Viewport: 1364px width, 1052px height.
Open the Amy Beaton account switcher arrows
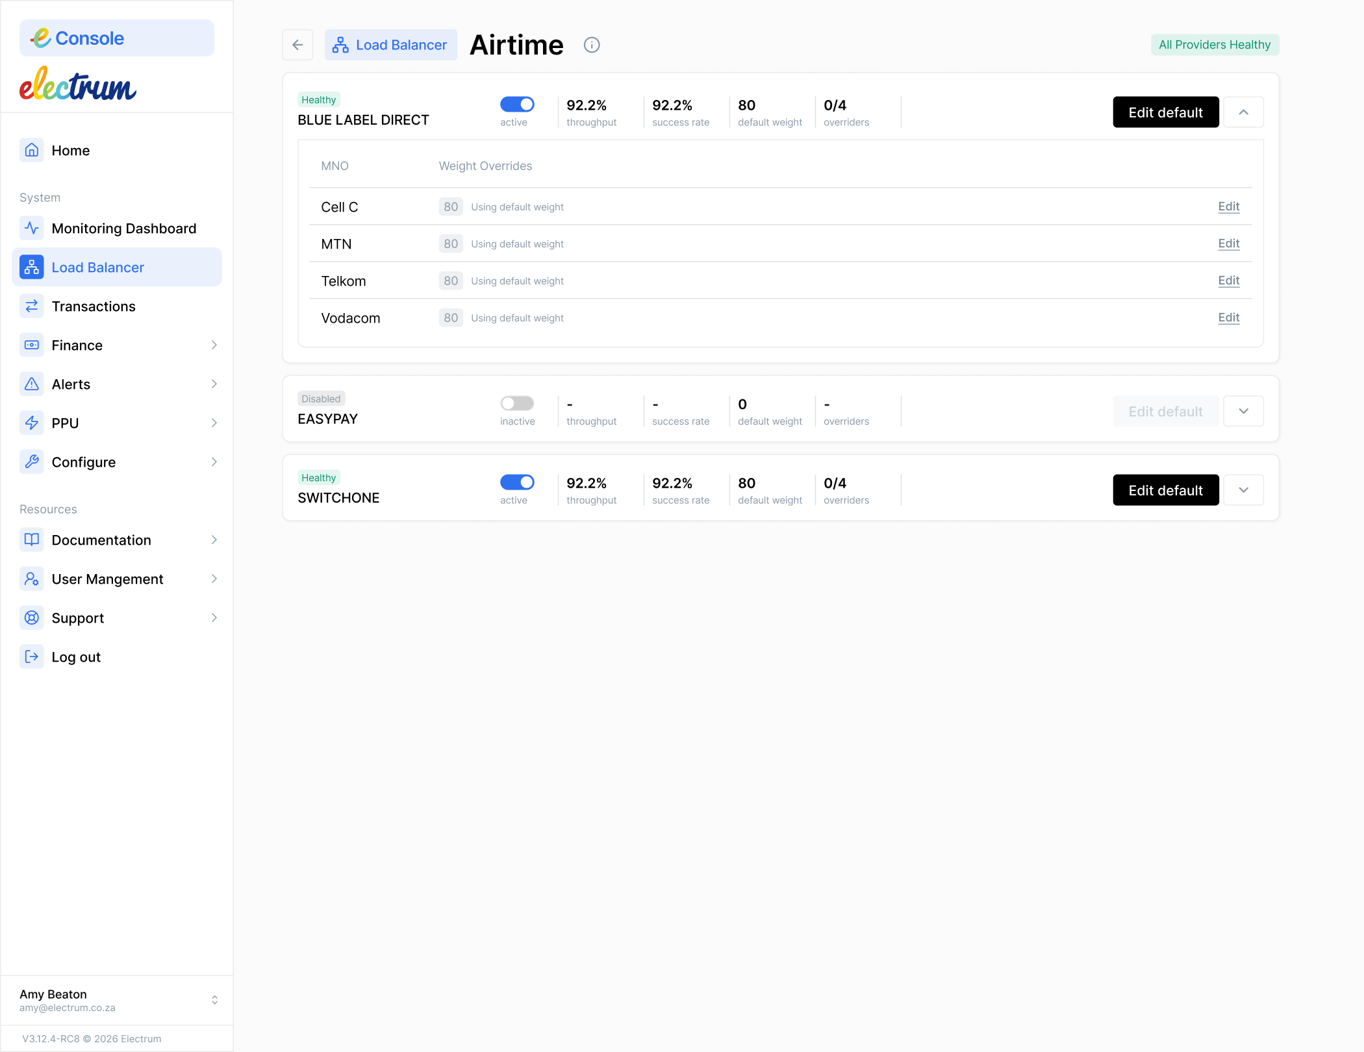214,1000
